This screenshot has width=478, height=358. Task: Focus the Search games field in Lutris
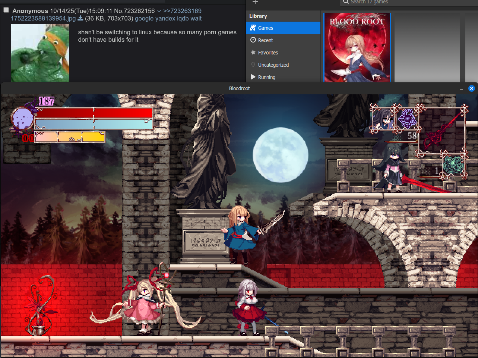pos(409,2)
